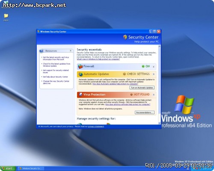Maximize the Windows Security Center window
This screenshot has width=214, height=171.
point(155,32)
